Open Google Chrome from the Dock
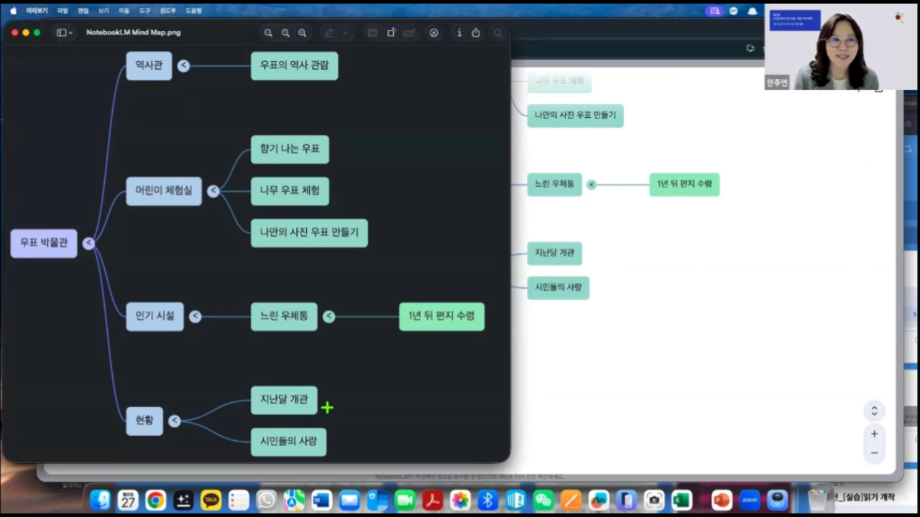 [155, 500]
